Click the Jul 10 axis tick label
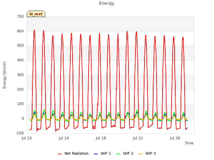This screenshot has height=160, width=214. (x=27, y=138)
